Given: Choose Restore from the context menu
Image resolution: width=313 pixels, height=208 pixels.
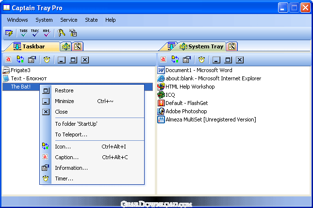Looking at the screenshot, I should point(92,90).
